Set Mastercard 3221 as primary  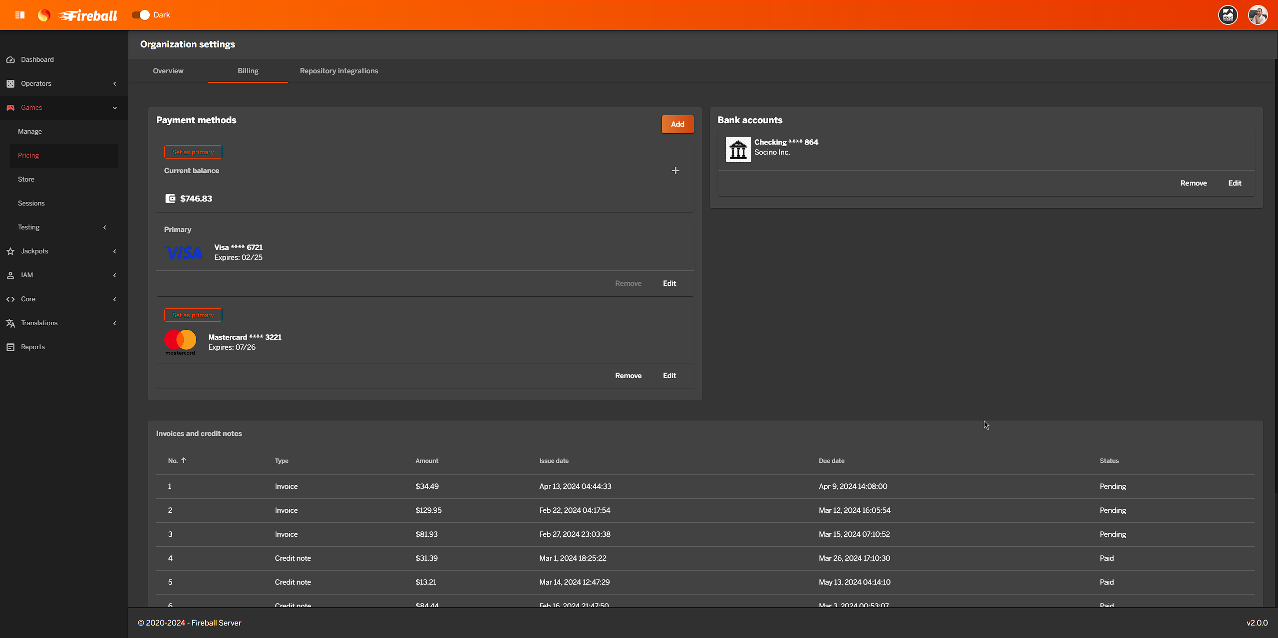pyautogui.click(x=193, y=315)
